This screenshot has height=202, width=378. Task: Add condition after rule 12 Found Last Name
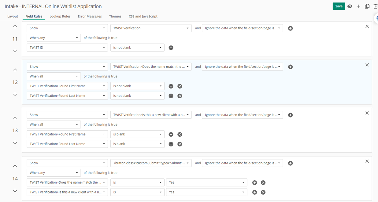[x=171, y=96]
